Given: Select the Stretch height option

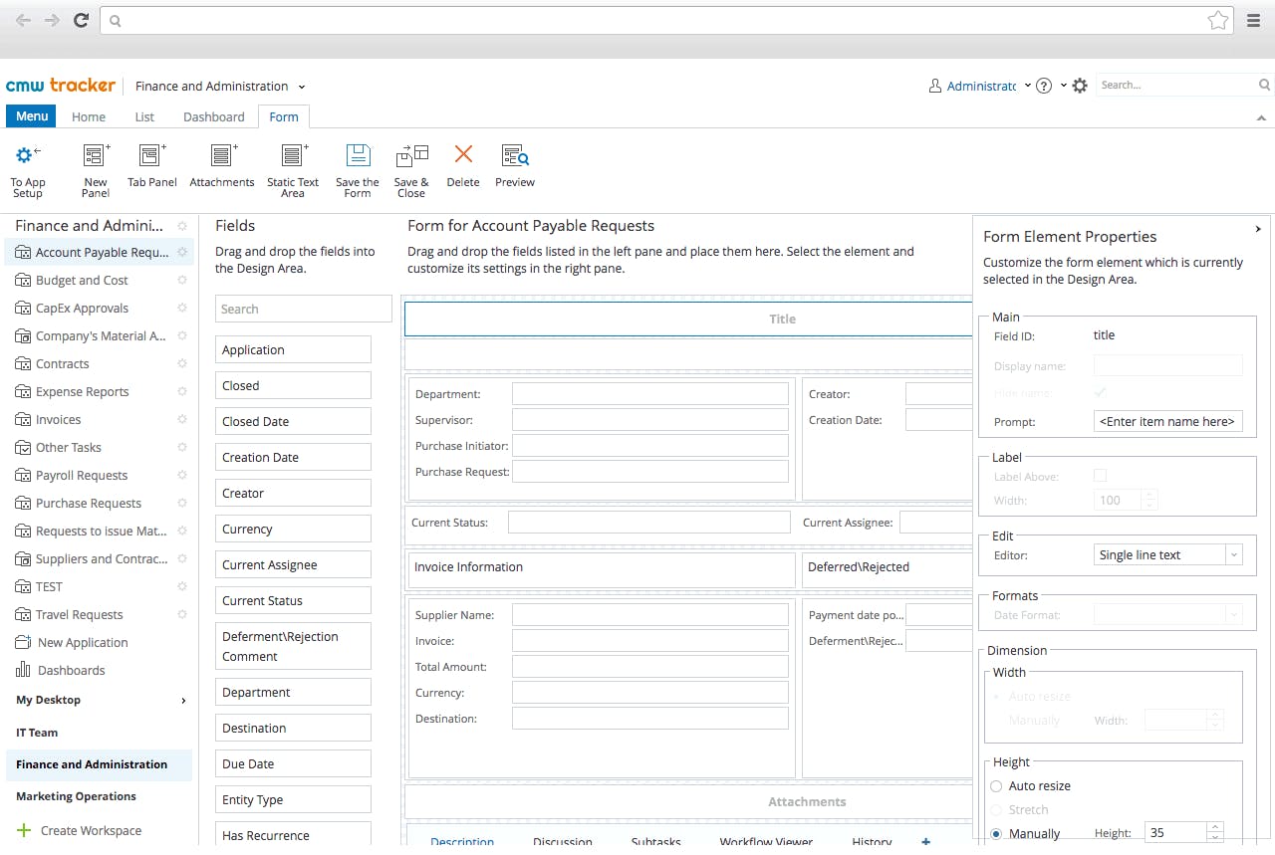Looking at the screenshot, I should point(996,810).
